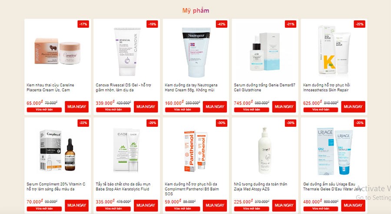Open the Canova Rivescal DS Gel title link

(123, 87)
